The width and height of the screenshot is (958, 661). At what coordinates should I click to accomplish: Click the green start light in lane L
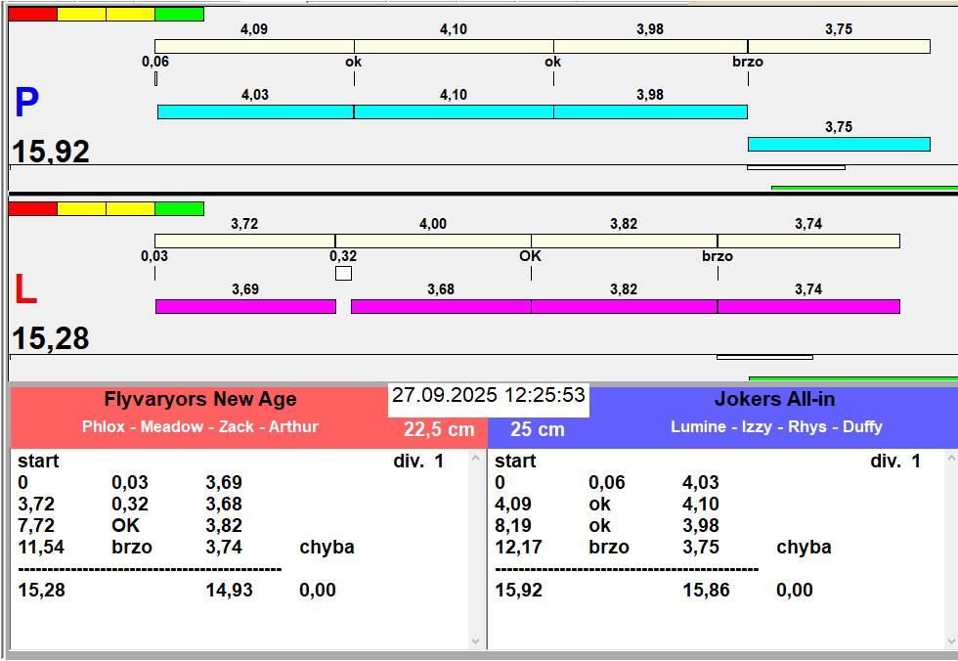coord(179,209)
